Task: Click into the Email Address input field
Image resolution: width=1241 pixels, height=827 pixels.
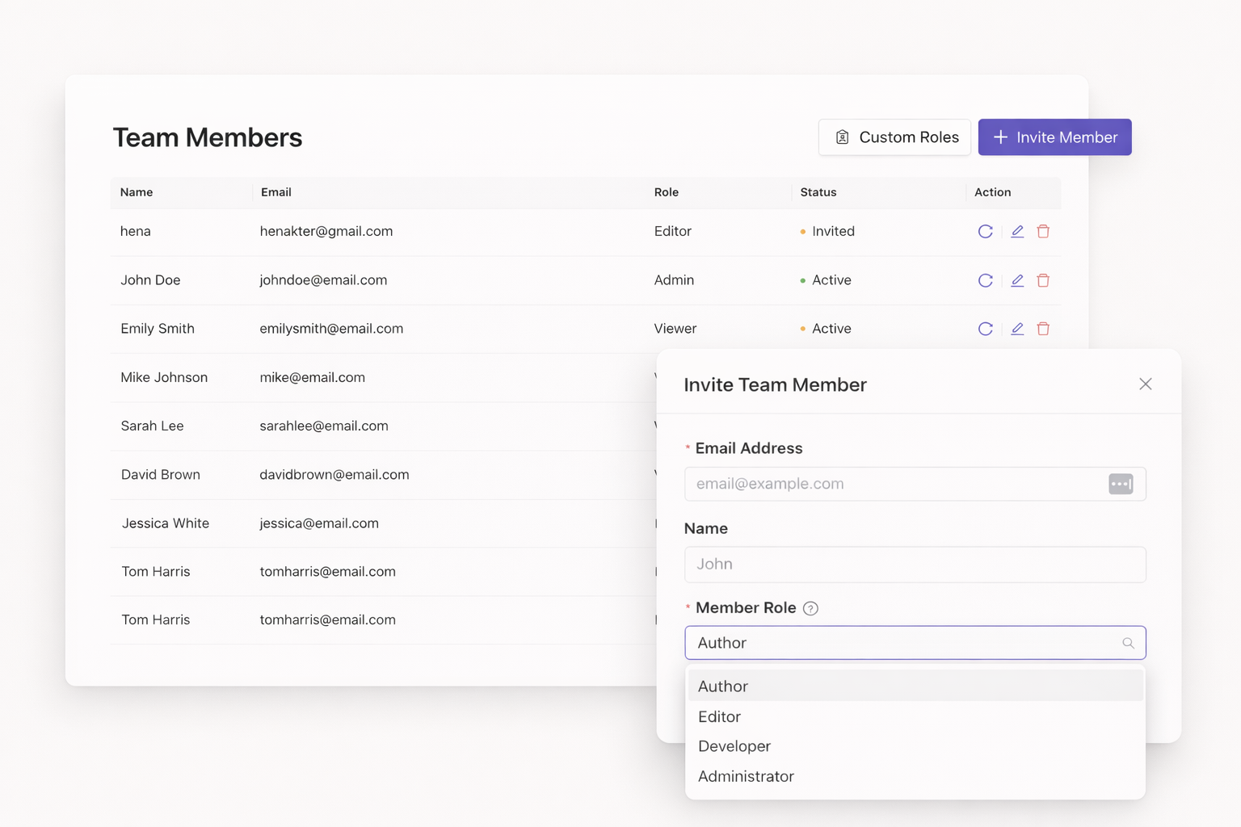Action: tap(893, 484)
